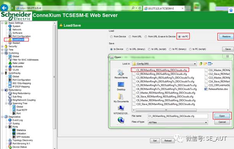
Task: Click Open button in file dialog
Action: (222, 116)
